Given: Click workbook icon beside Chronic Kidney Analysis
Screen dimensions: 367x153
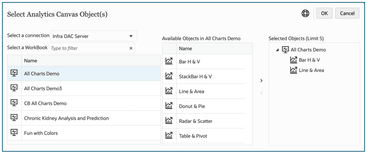Looking at the screenshot, I should point(14,118).
